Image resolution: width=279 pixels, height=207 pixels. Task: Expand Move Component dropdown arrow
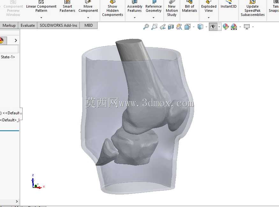[88, 18]
